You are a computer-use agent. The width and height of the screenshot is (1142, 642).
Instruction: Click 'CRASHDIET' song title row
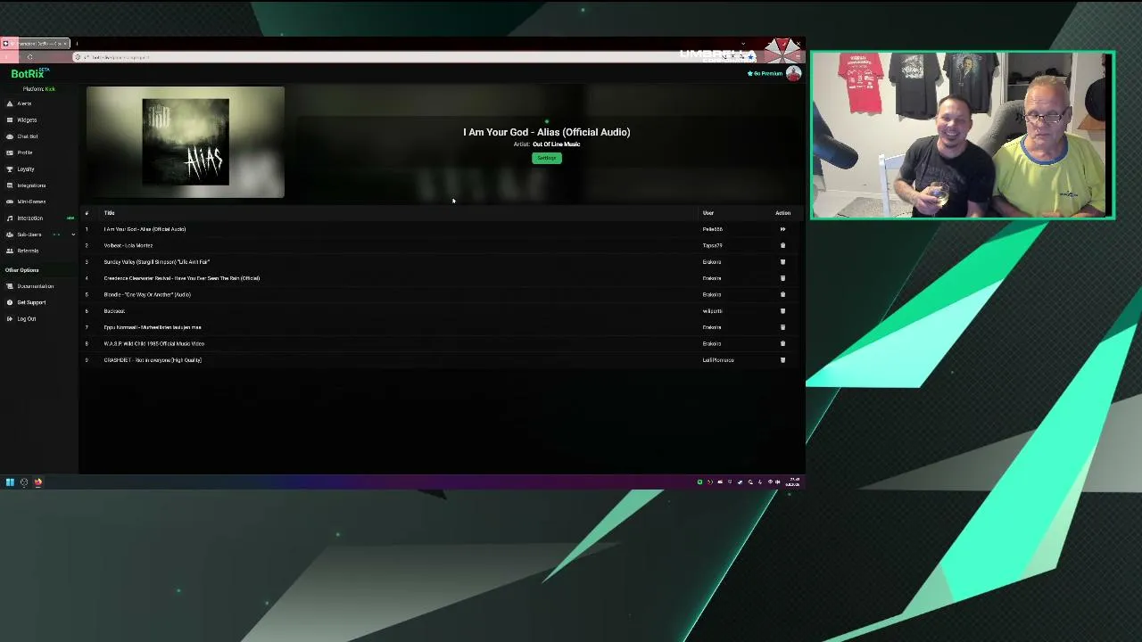tap(153, 360)
